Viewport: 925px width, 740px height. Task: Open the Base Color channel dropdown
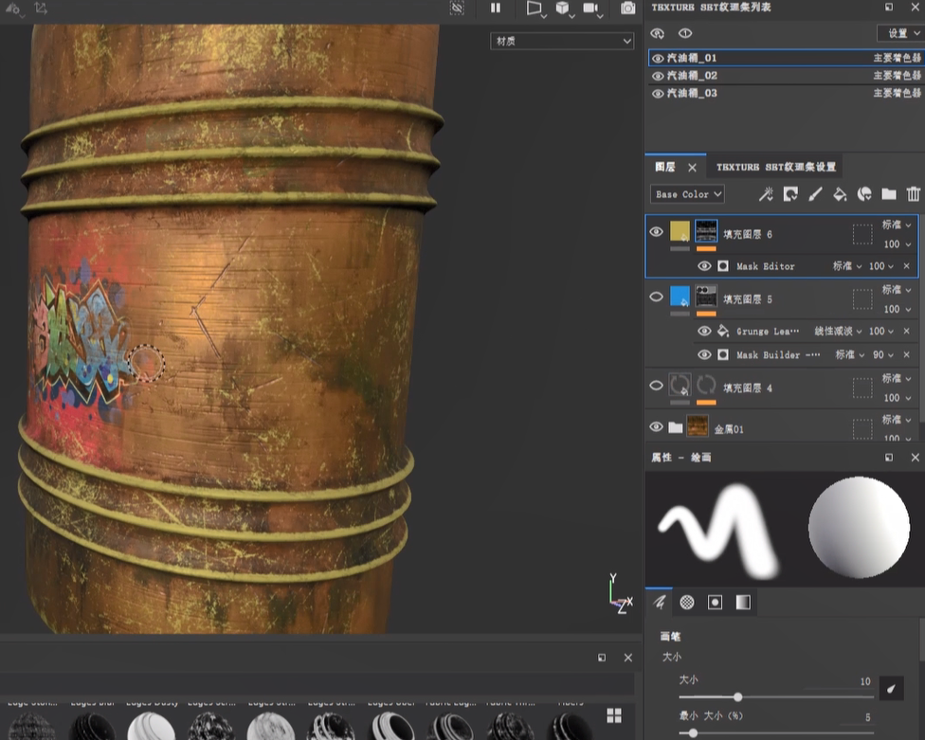(689, 194)
